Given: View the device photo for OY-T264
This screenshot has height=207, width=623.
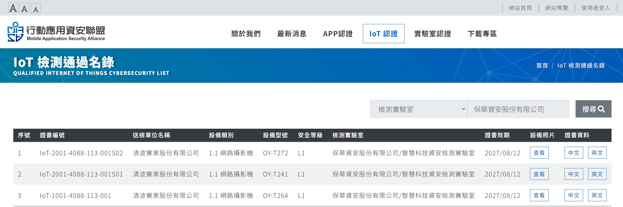Looking at the screenshot, I should [x=539, y=195].
